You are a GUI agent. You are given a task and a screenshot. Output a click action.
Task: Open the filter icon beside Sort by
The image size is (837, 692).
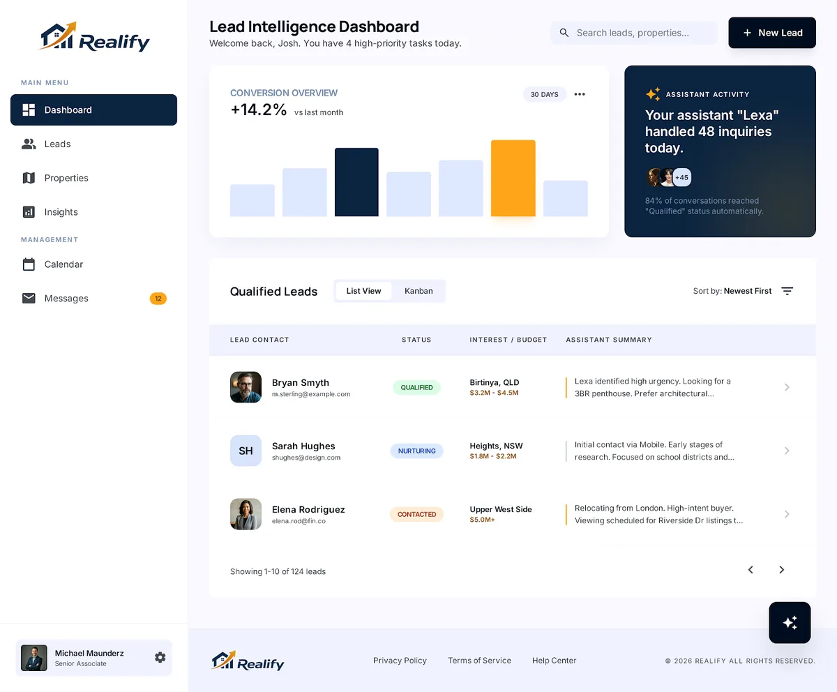tap(787, 291)
